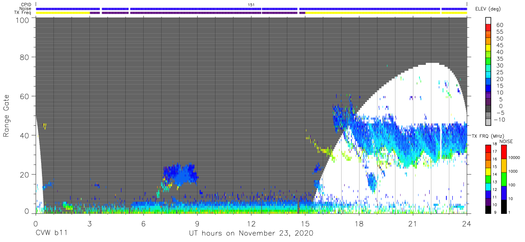Click the Range Gate axis tick '60'

click(25, 96)
